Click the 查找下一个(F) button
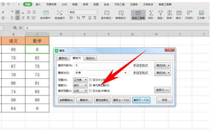The image size is (211, 130). point(141,100)
